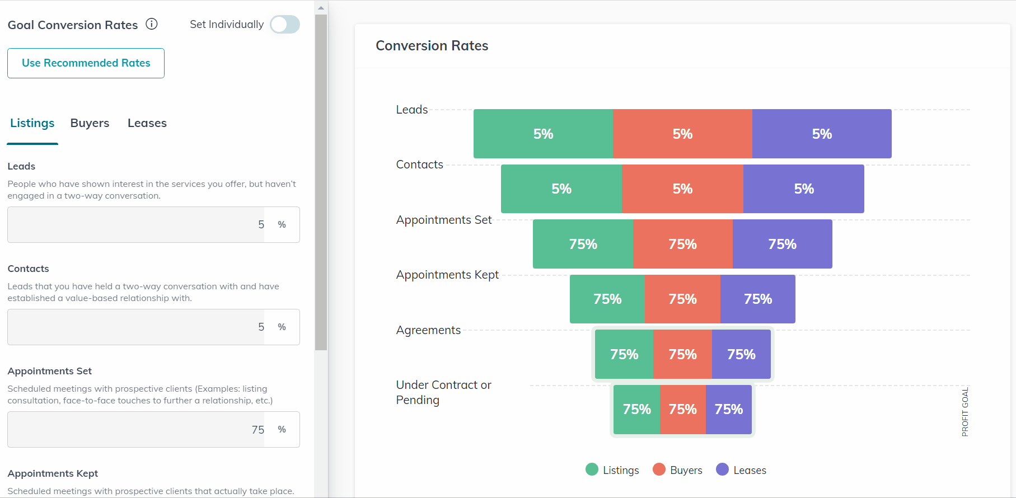Viewport: 1016px width, 498px height.
Task: Click the Leads percentage input field
Action: click(x=153, y=224)
